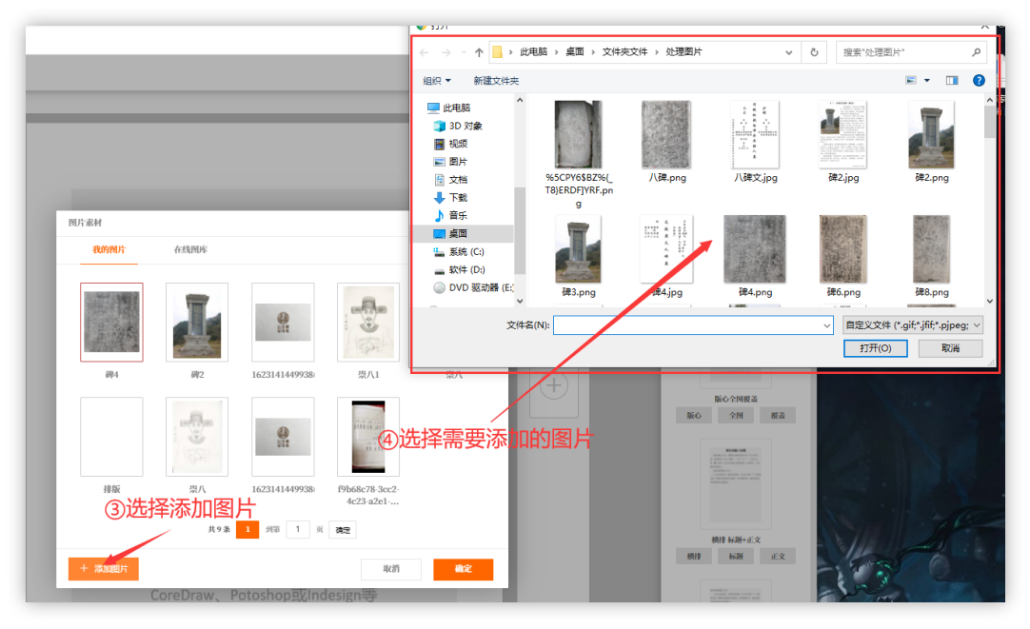This screenshot has width=1030, height=629.
Task: Click the page number jump input field
Action: (x=298, y=529)
